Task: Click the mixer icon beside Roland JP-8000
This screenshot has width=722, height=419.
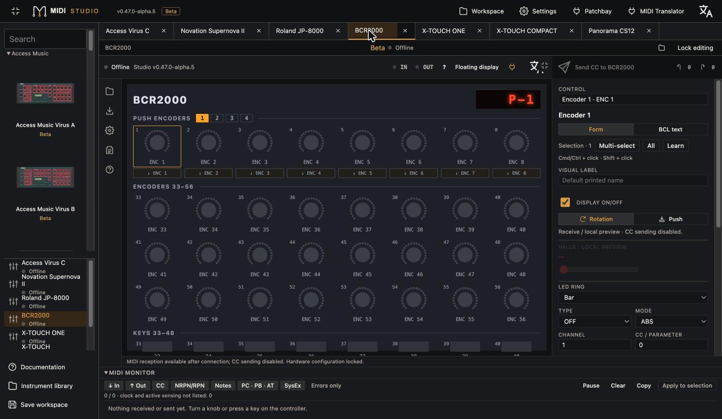Action: (x=13, y=301)
